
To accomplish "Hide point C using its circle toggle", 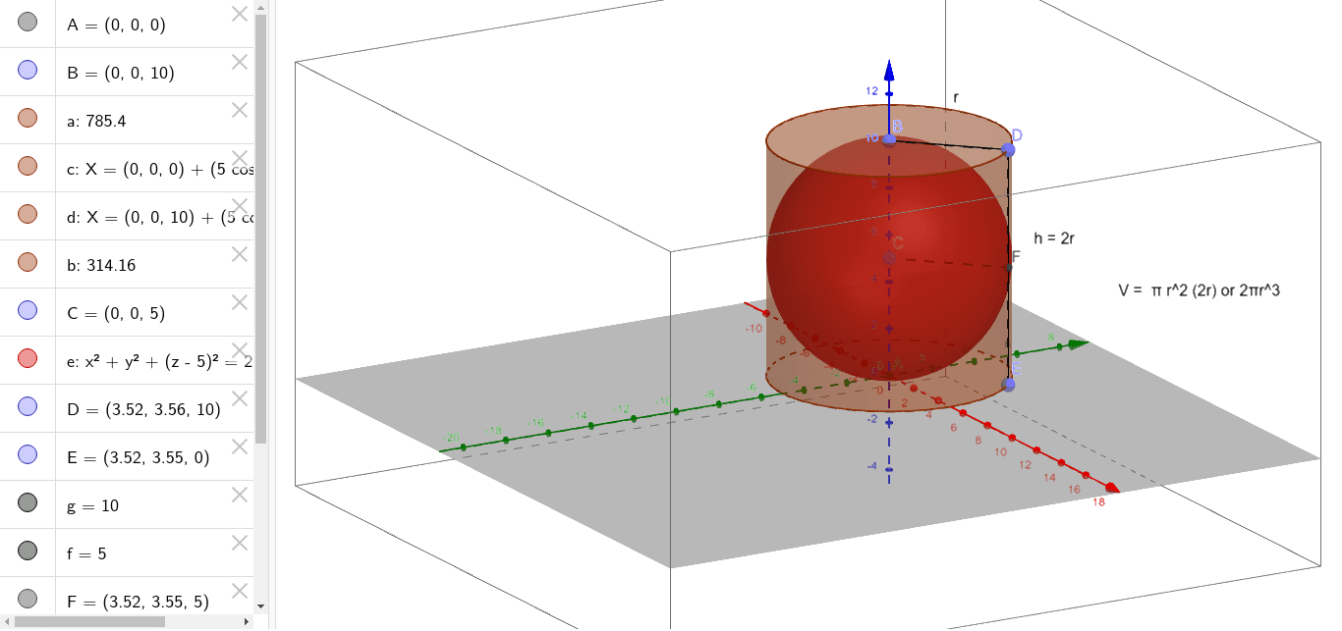I will pyautogui.click(x=27, y=310).
